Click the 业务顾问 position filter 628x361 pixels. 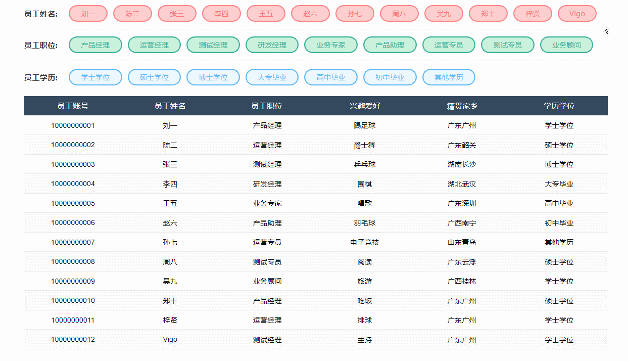tap(566, 44)
